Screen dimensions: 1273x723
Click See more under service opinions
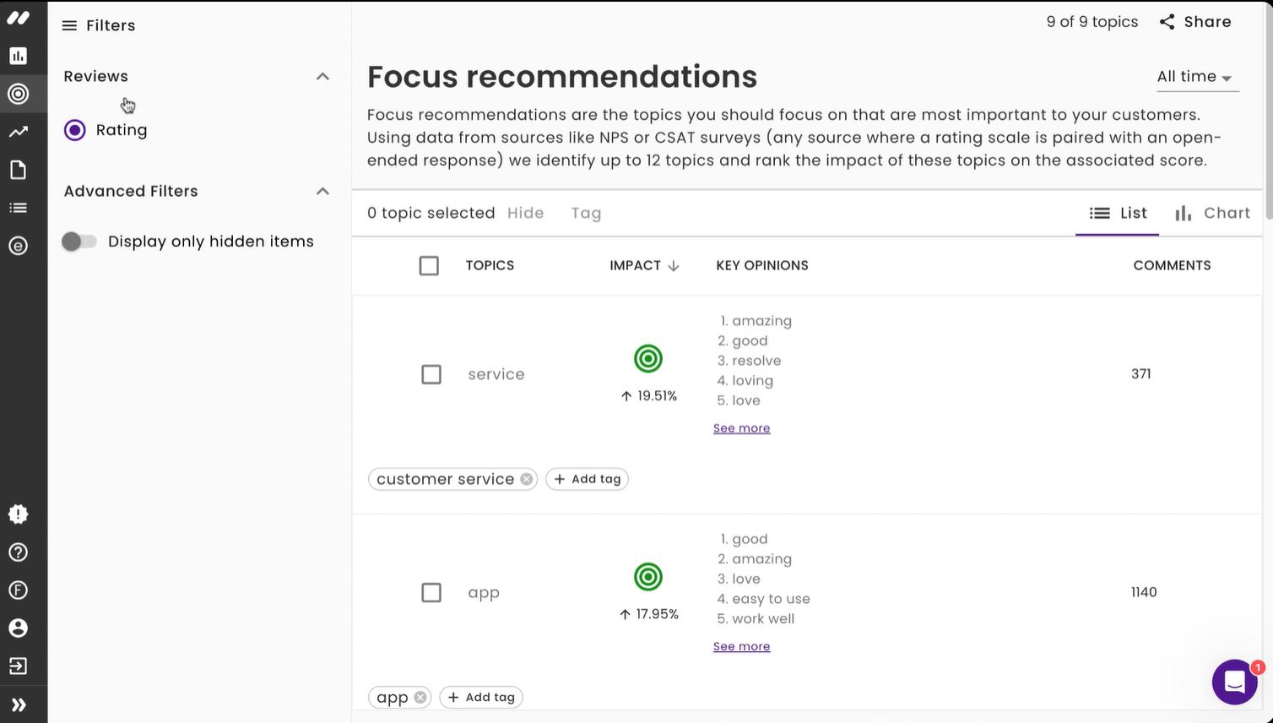click(x=741, y=428)
